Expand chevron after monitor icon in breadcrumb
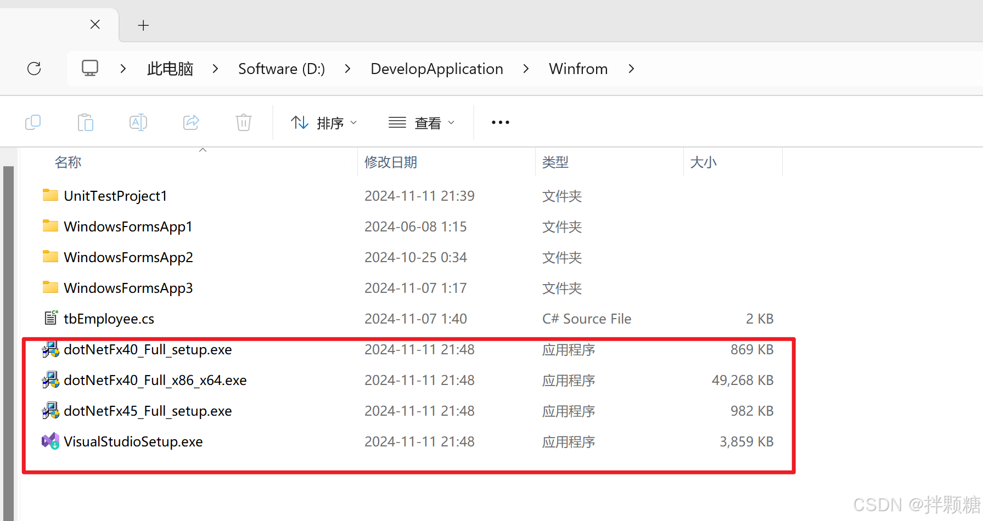 point(123,69)
